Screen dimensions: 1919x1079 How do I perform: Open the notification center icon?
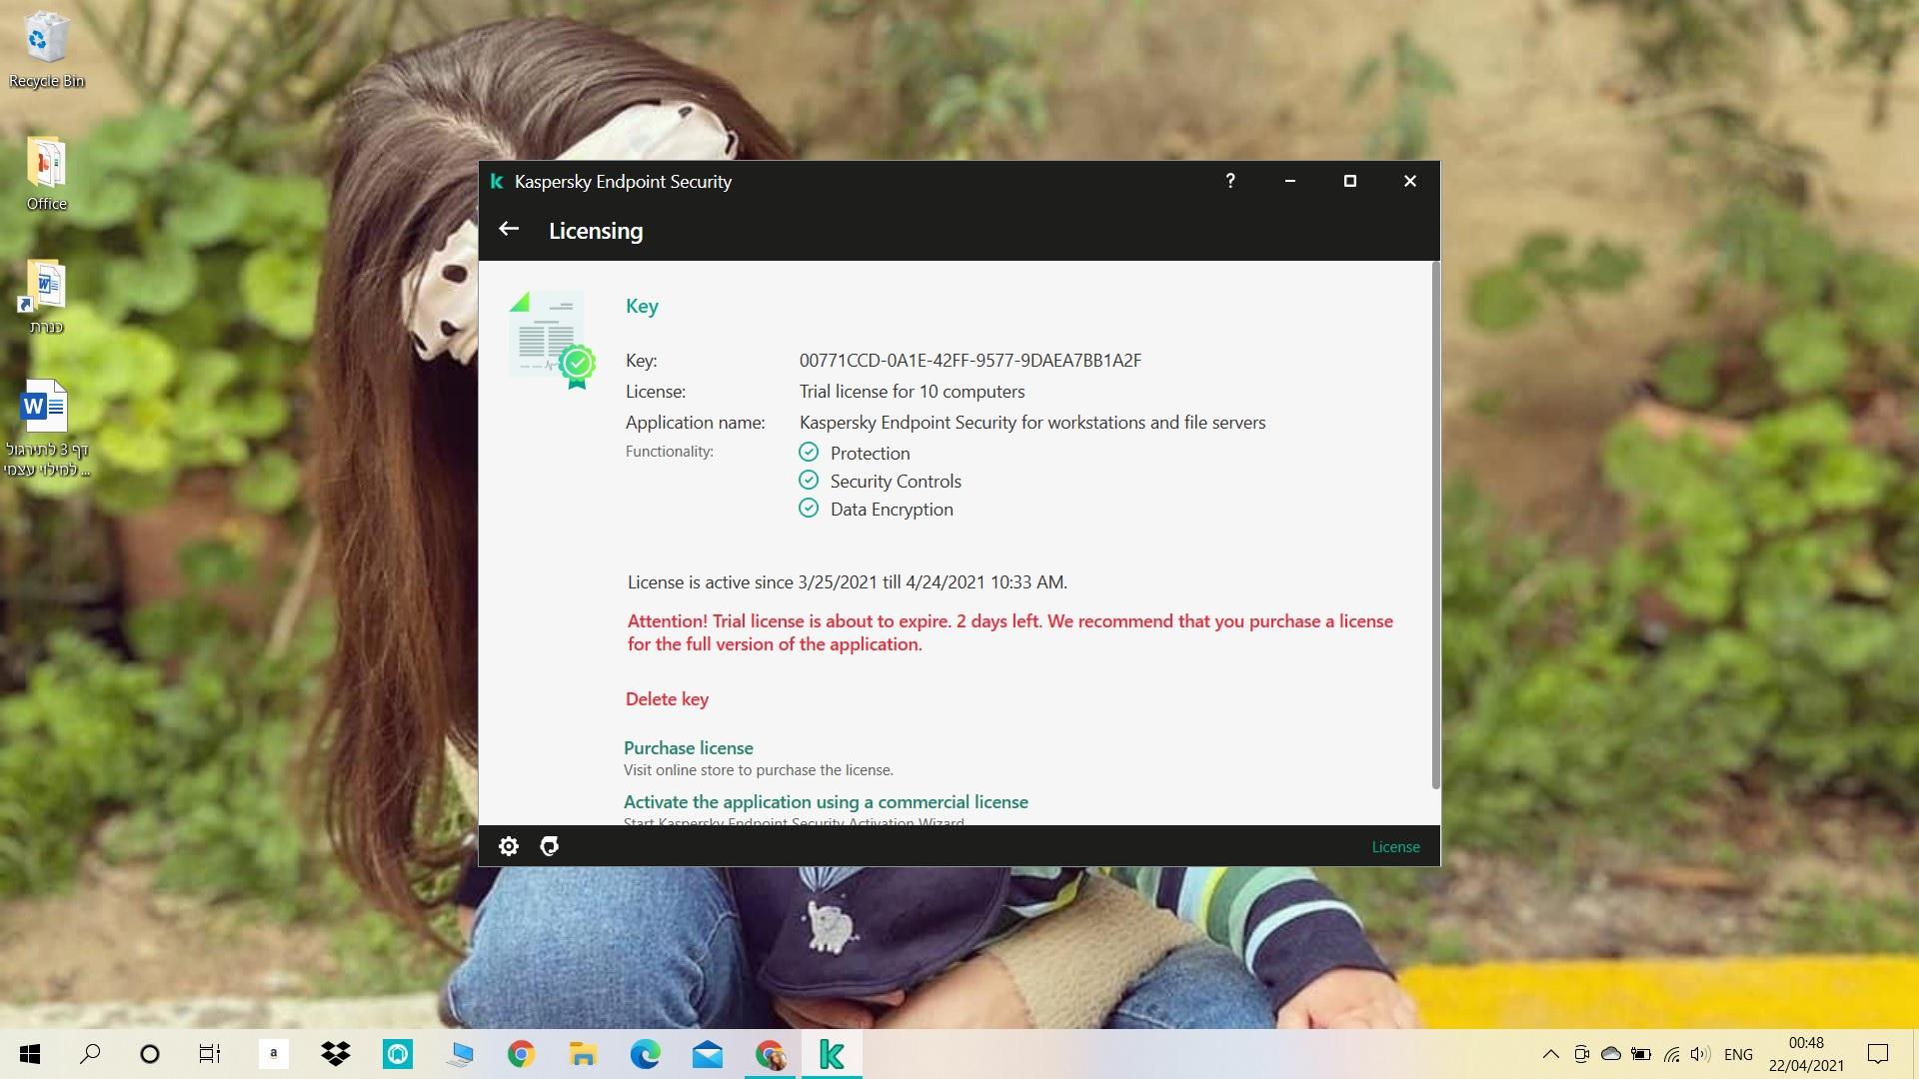coord(1878,1054)
